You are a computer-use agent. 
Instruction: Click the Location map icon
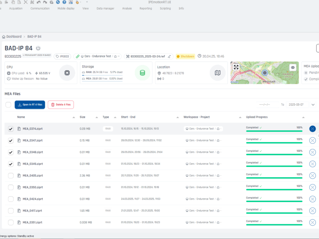coord(217,73)
